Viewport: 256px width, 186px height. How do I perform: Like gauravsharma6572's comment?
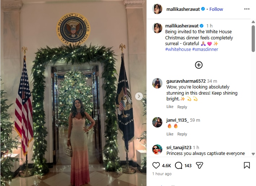click(170, 107)
